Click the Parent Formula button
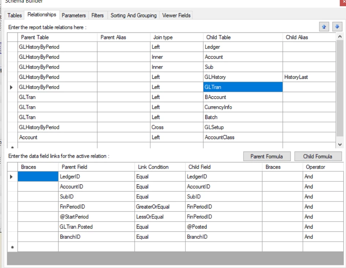346x268 pixels. [x=267, y=156]
